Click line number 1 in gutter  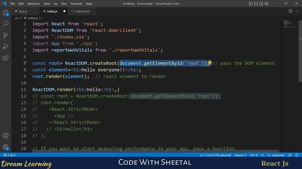25,24
